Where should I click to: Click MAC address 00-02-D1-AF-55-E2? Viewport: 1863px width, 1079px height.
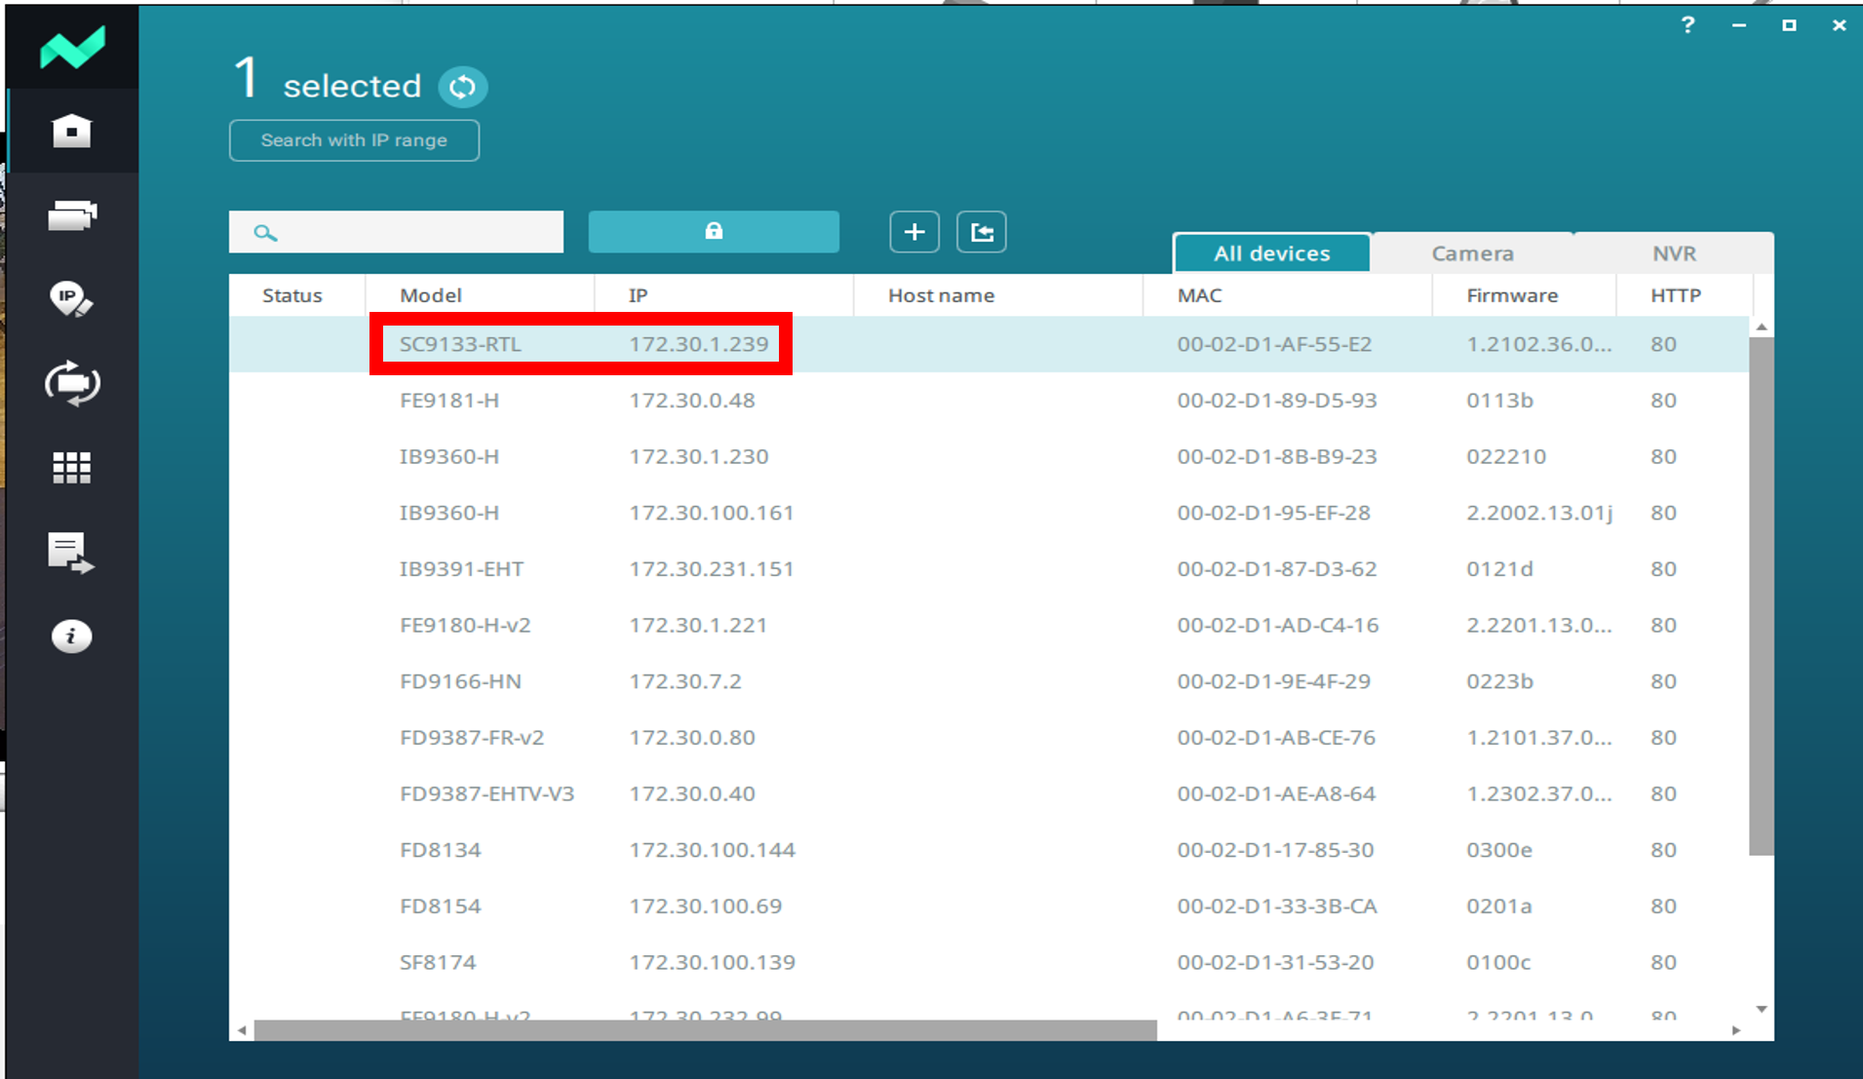pos(1274,344)
